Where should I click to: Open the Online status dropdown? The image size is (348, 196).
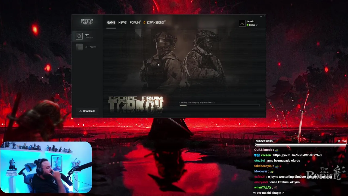tap(252, 25)
